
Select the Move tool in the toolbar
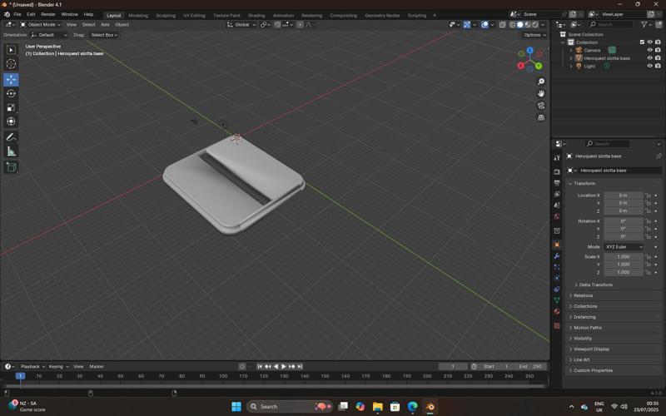click(11, 80)
